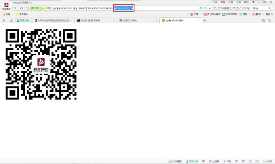Image resolution: width=275 pixels, height=164 pixels.
Task: Click the search box with suggested query
Action: click(x=240, y=8)
